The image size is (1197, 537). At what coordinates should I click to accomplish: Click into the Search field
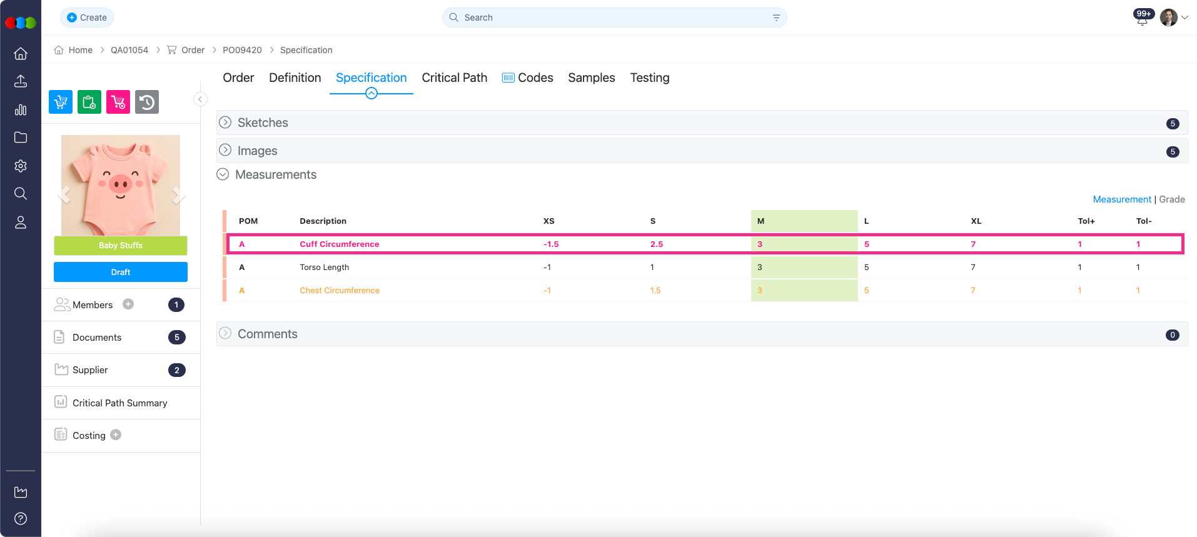[x=613, y=18]
